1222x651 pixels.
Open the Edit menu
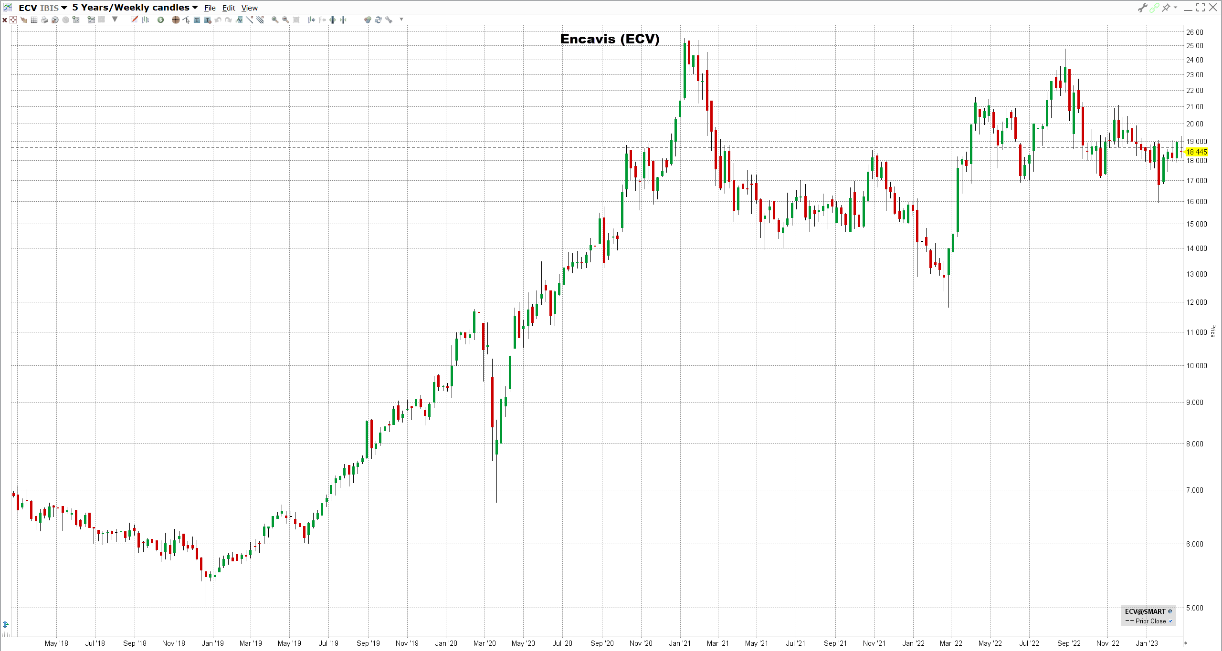point(229,8)
